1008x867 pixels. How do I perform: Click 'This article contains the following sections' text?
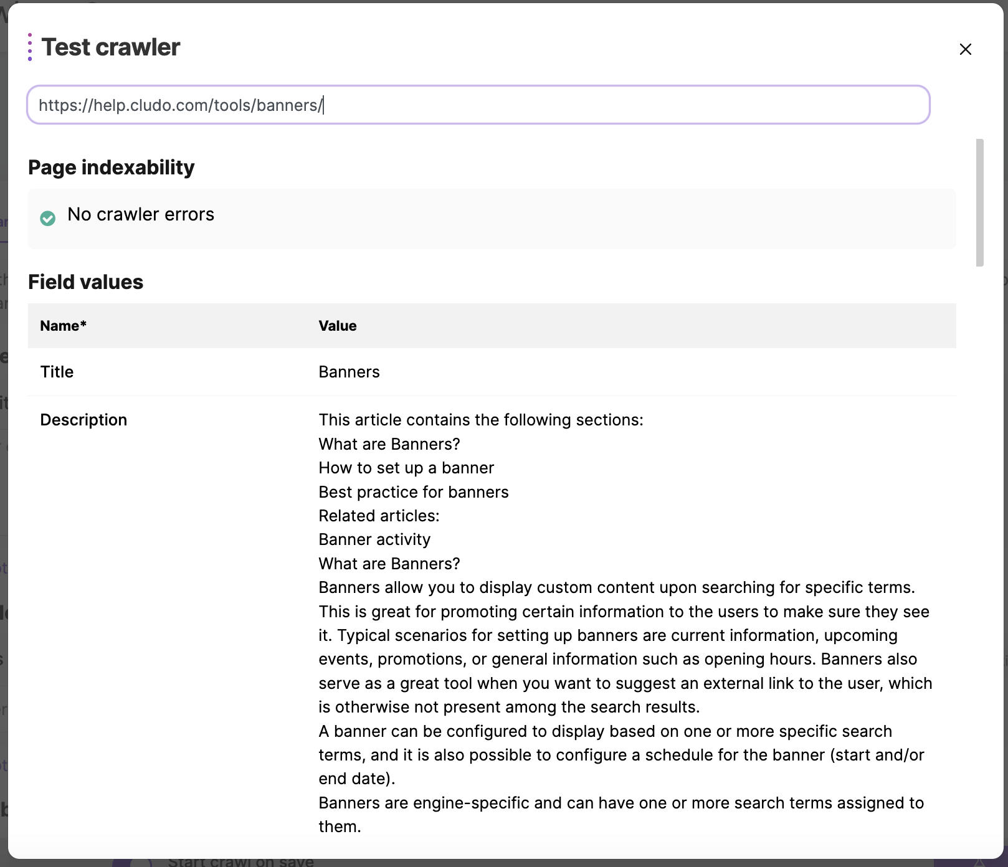[x=481, y=420]
